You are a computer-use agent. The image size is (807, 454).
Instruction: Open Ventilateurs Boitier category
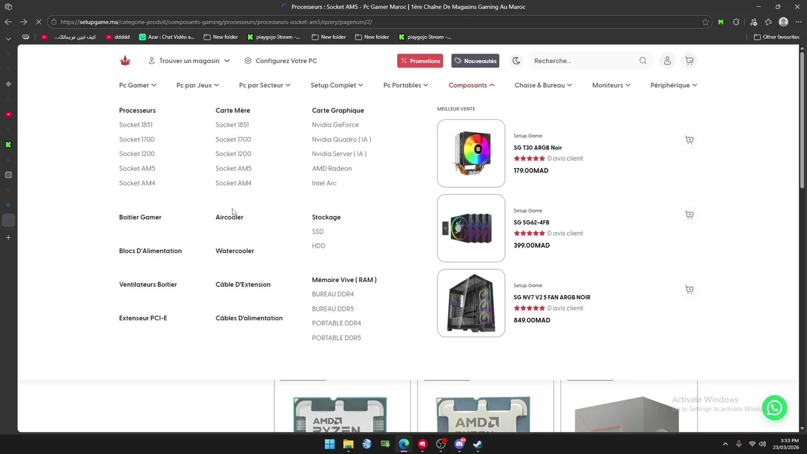click(148, 284)
